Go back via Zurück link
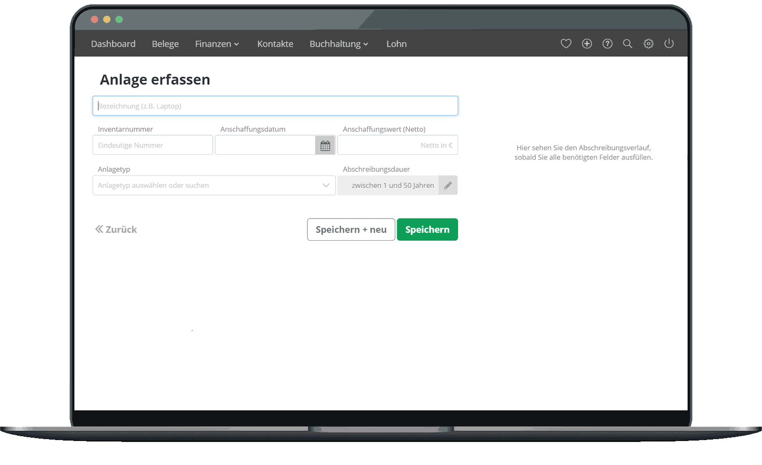Image resolution: width=762 pixels, height=465 pixels. (x=116, y=230)
